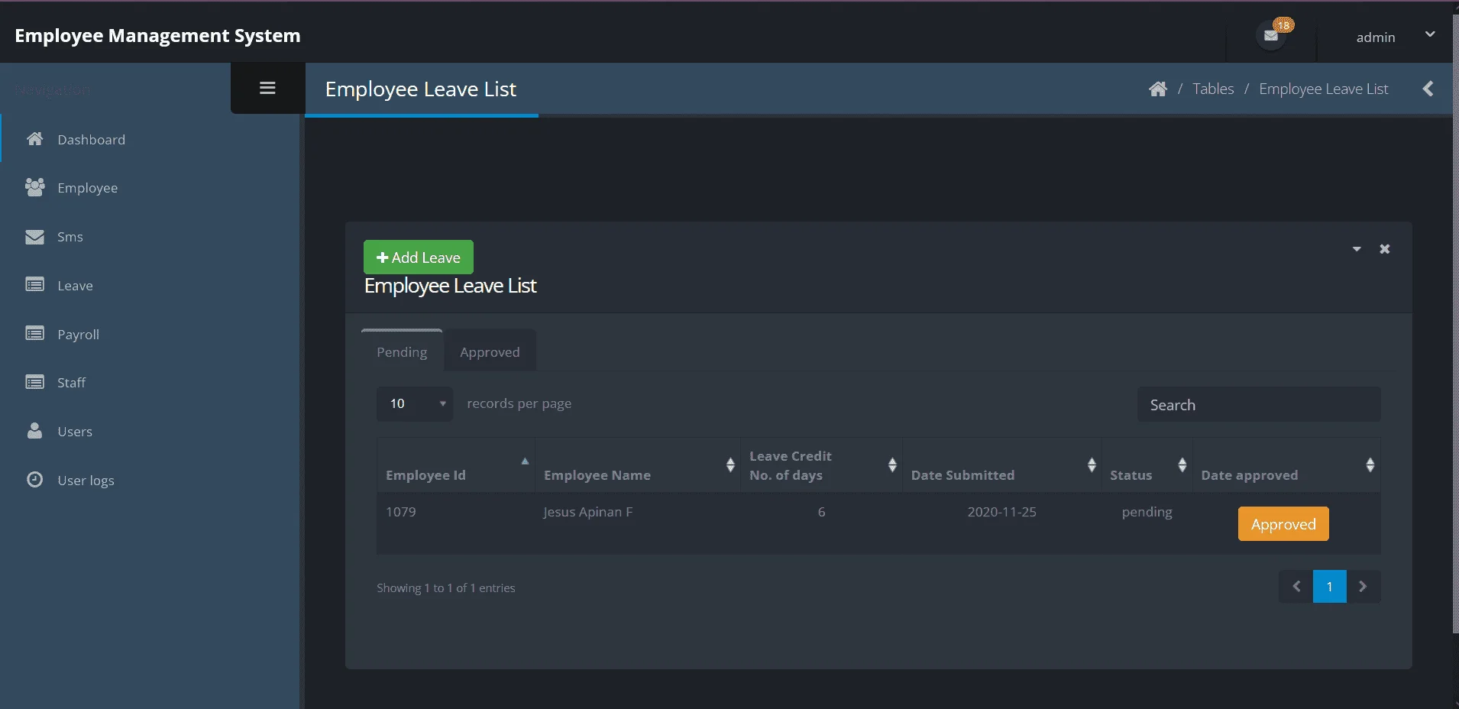Switch to the Approved tab

[x=490, y=351]
